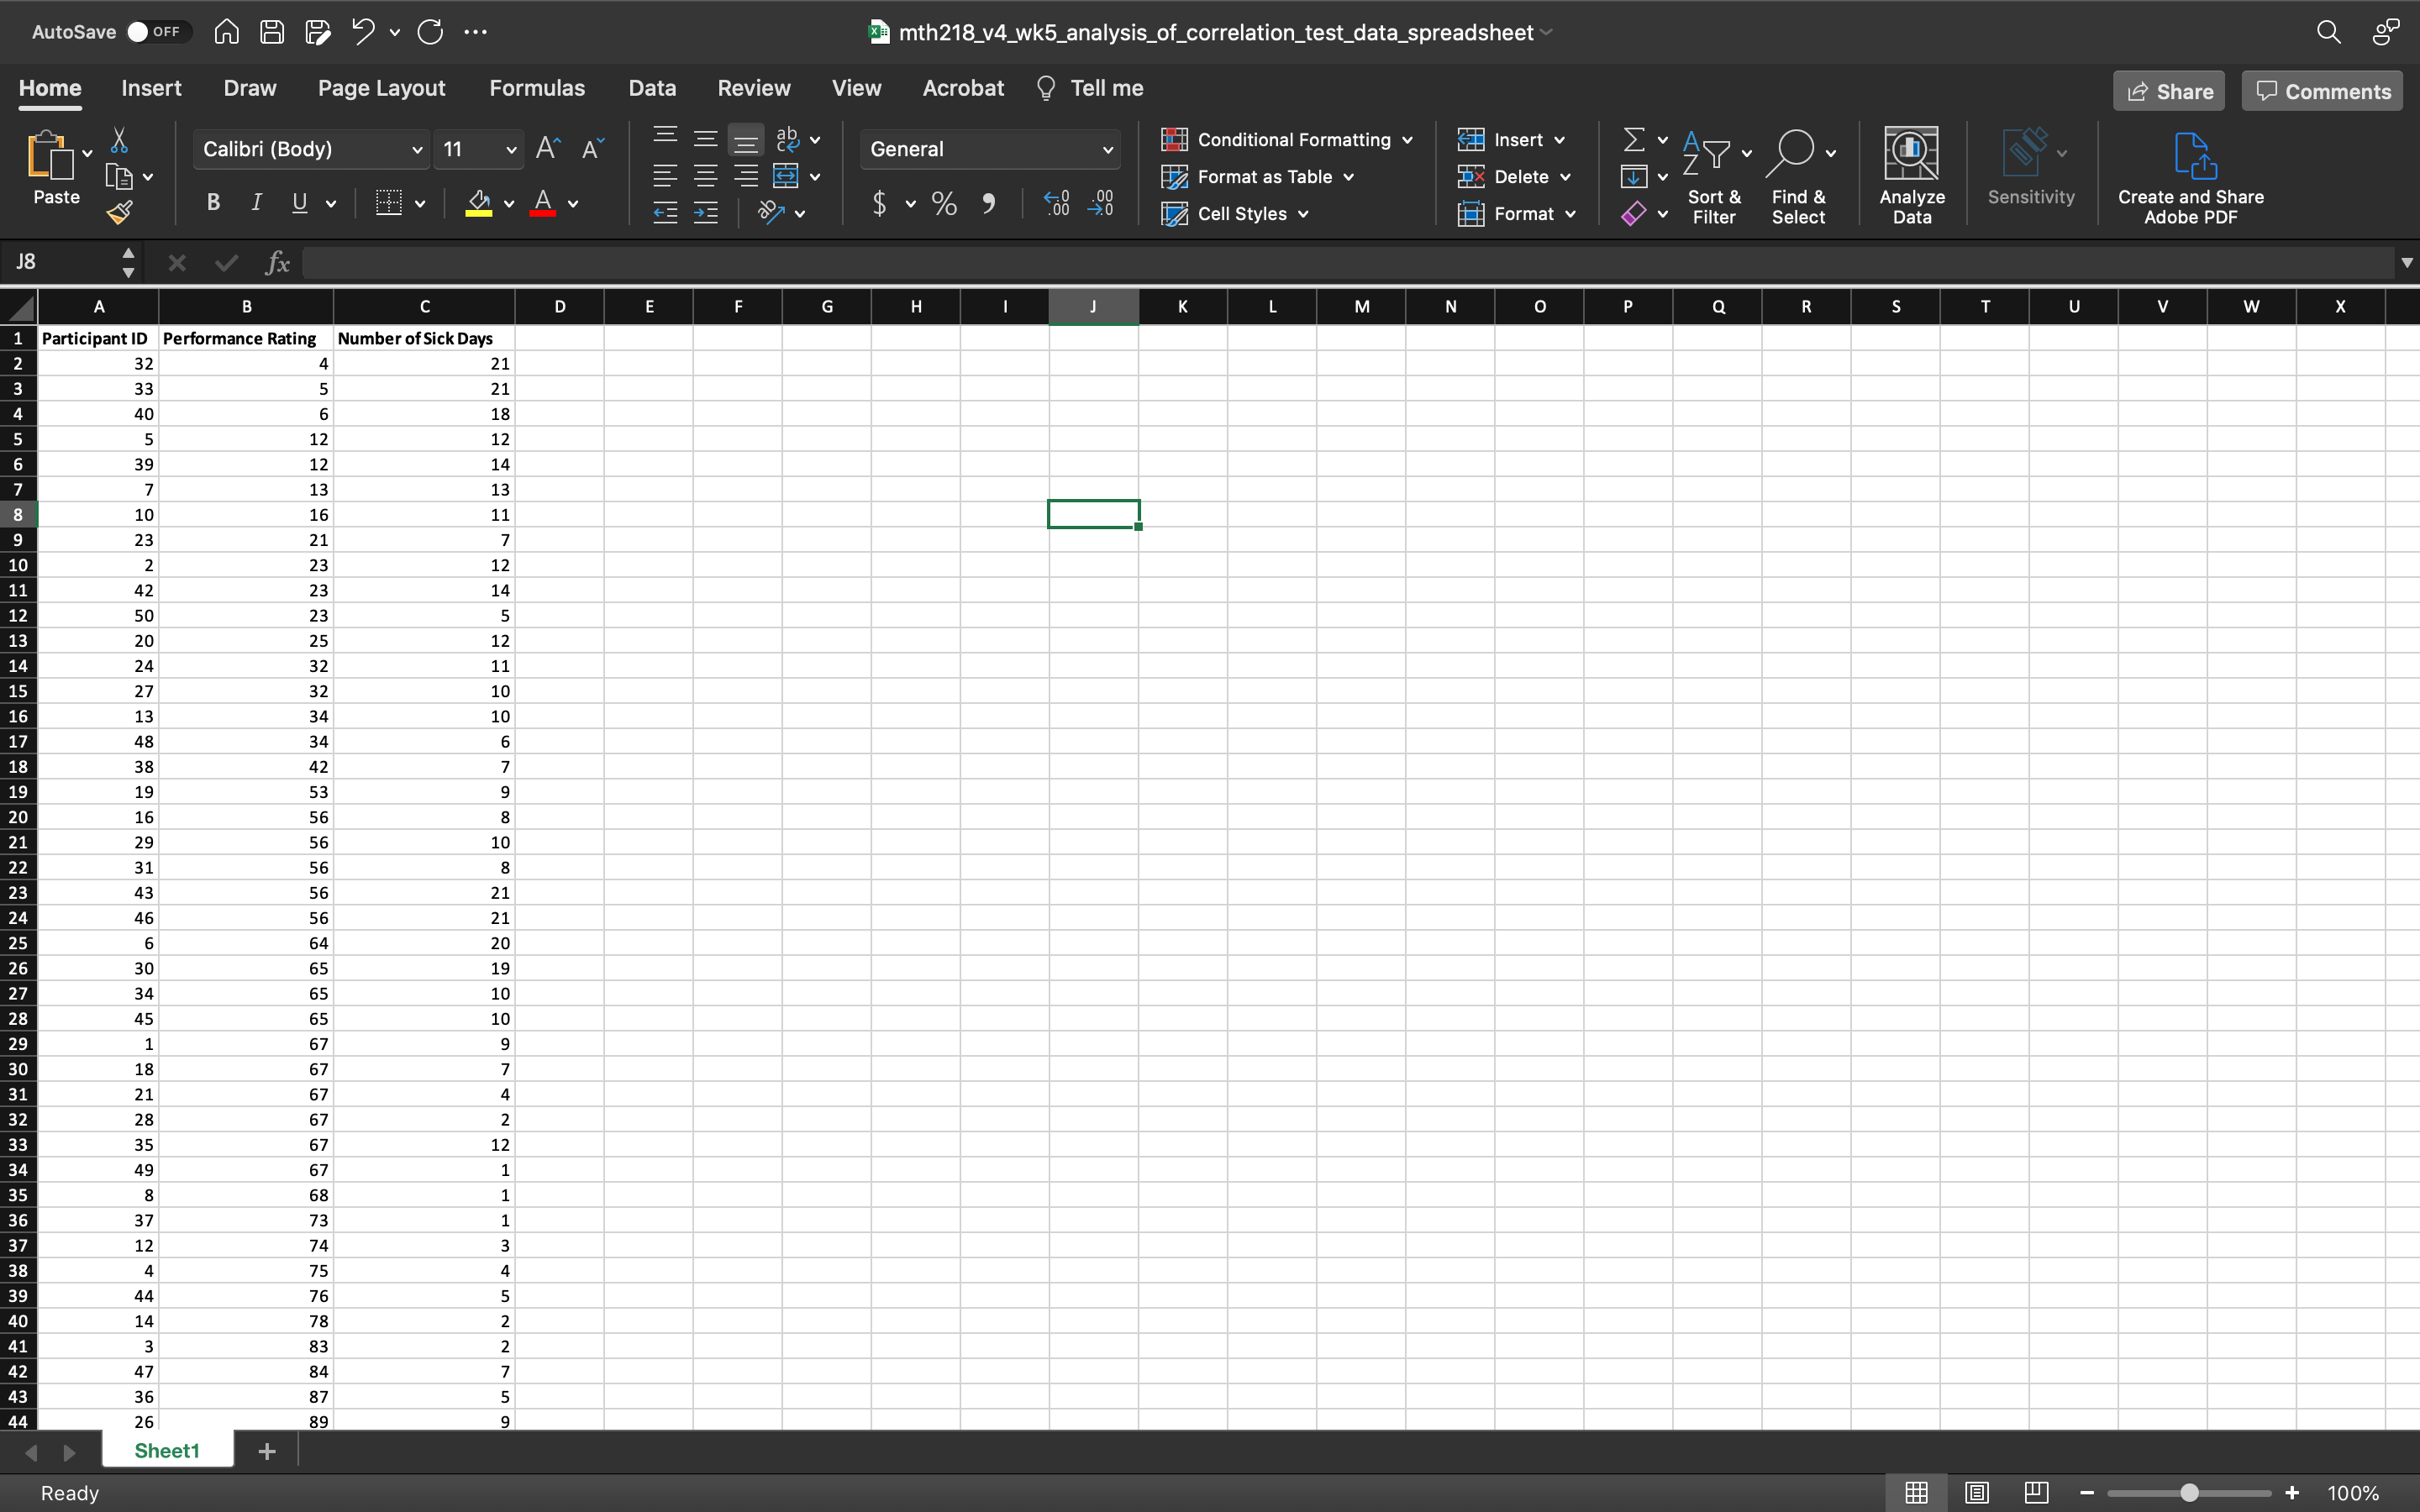Viewport: 2420px width, 1512px height.
Task: Click the Search icon in title bar
Action: 2327,32
